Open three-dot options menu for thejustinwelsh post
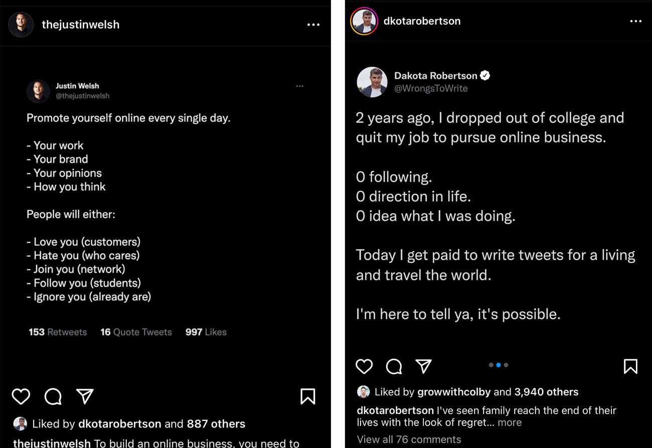The height and width of the screenshot is (448, 652). coord(313,25)
